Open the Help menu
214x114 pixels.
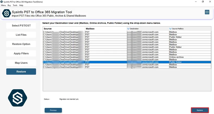(x=21, y=5)
